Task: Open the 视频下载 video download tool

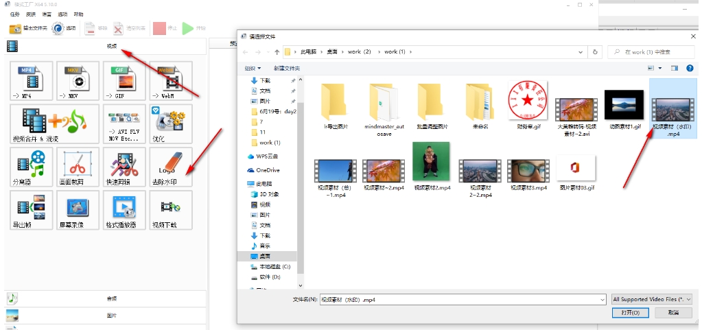Action: (x=171, y=210)
